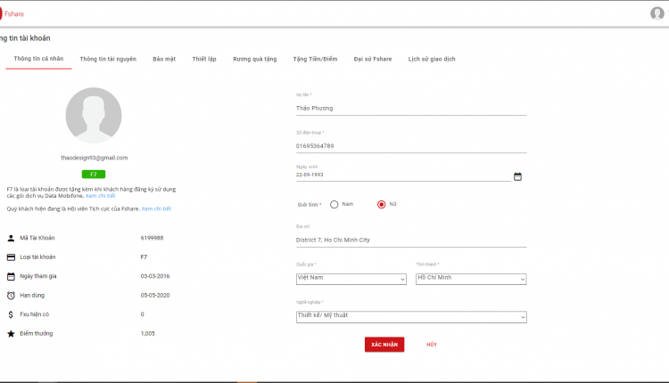Select the Nam gender radio button
Screen dimensions: 669x383
pos(334,205)
